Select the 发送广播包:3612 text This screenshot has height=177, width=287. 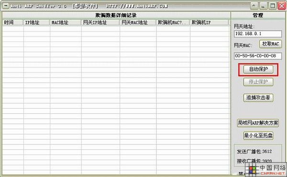tap(254, 152)
